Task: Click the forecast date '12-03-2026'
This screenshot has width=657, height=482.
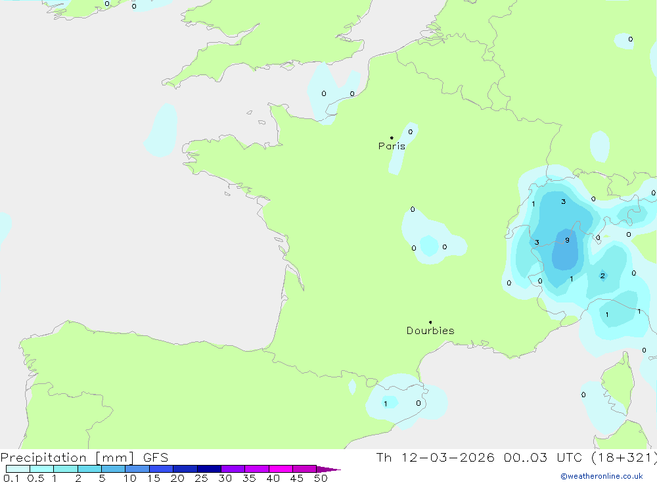Action: (x=447, y=458)
